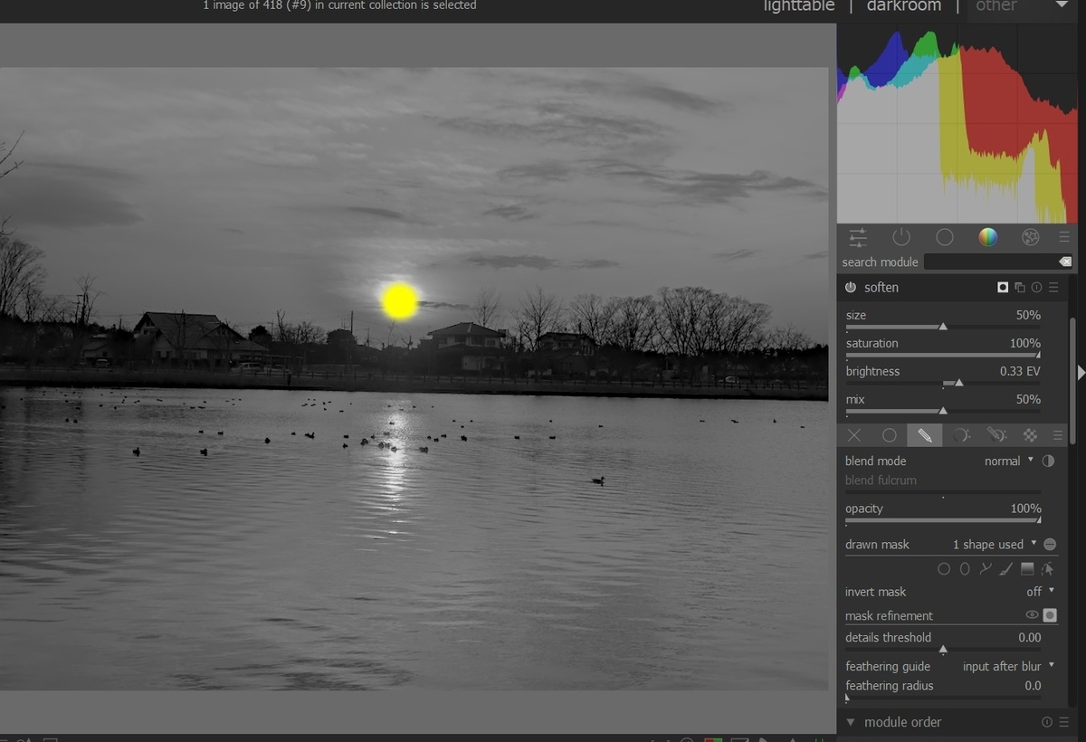
Task: Add a circle shape to drawn mask
Action: 944,569
